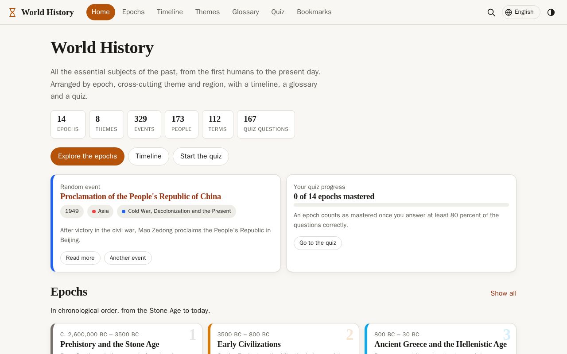Click the hourglass logo icon
The width and height of the screenshot is (567, 354).
coord(12,12)
